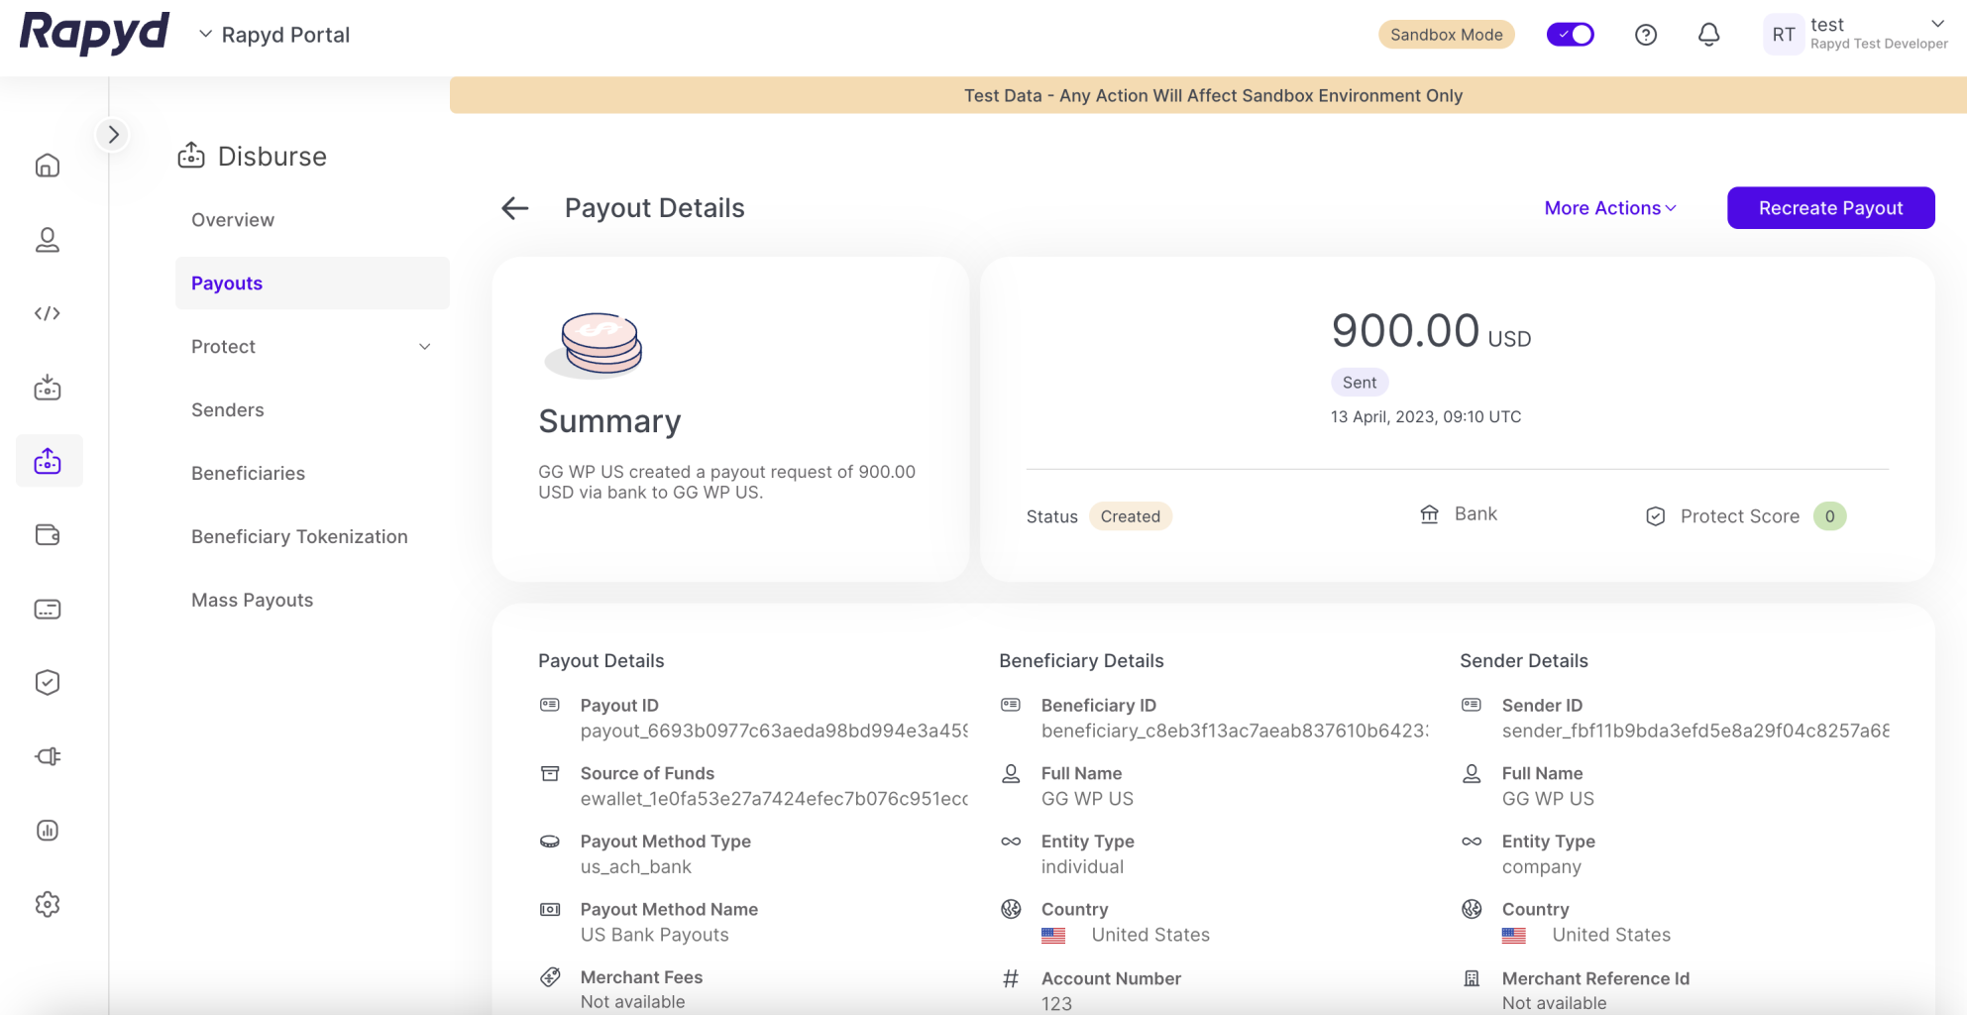Click the back arrow beside Payout Details

point(514,208)
